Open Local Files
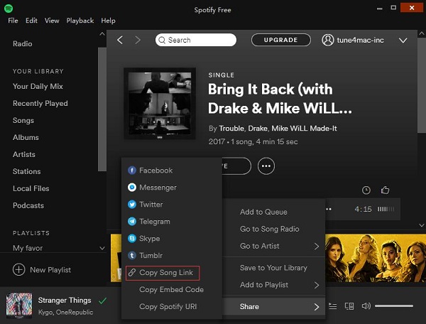The height and width of the screenshot is (324, 426). point(31,188)
